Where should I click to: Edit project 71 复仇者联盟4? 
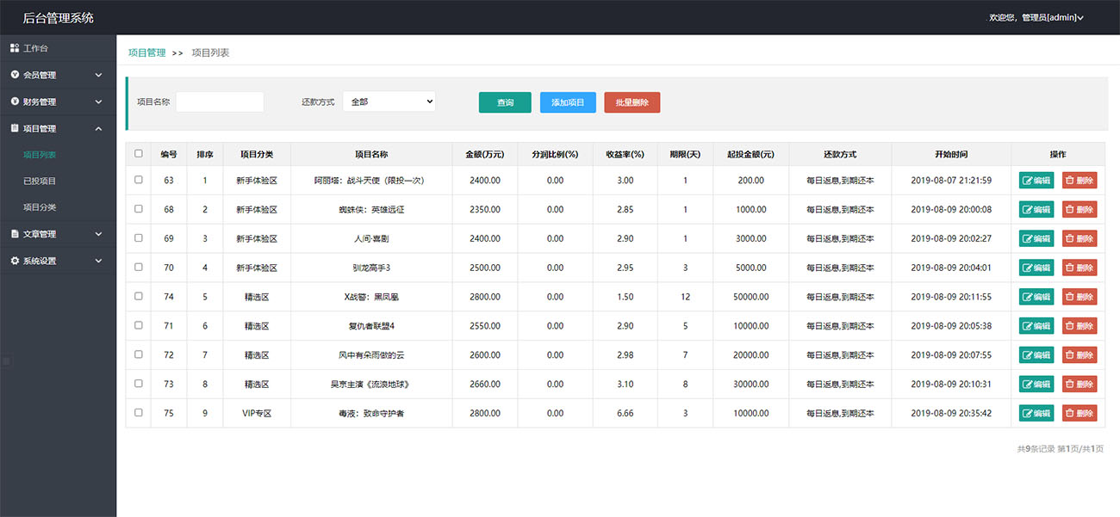[1036, 326]
